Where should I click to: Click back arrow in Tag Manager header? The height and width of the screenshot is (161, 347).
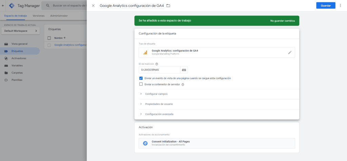[x=3, y=5]
